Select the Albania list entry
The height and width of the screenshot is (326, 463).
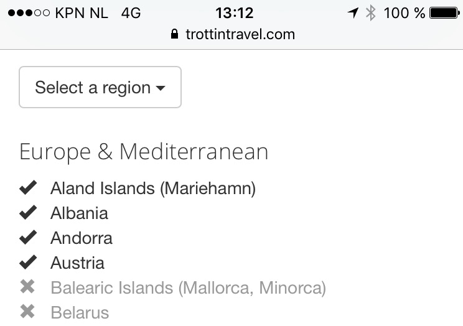click(79, 213)
